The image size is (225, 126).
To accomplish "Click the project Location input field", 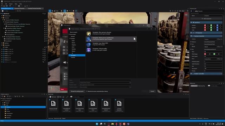I will pyautogui.click(x=105, y=83).
